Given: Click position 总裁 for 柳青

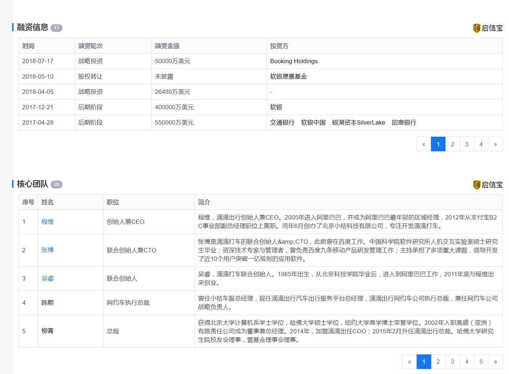Looking at the screenshot, I should [x=113, y=331].
